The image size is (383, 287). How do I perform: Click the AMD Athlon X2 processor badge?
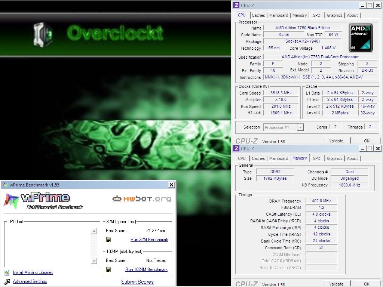[361, 38]
